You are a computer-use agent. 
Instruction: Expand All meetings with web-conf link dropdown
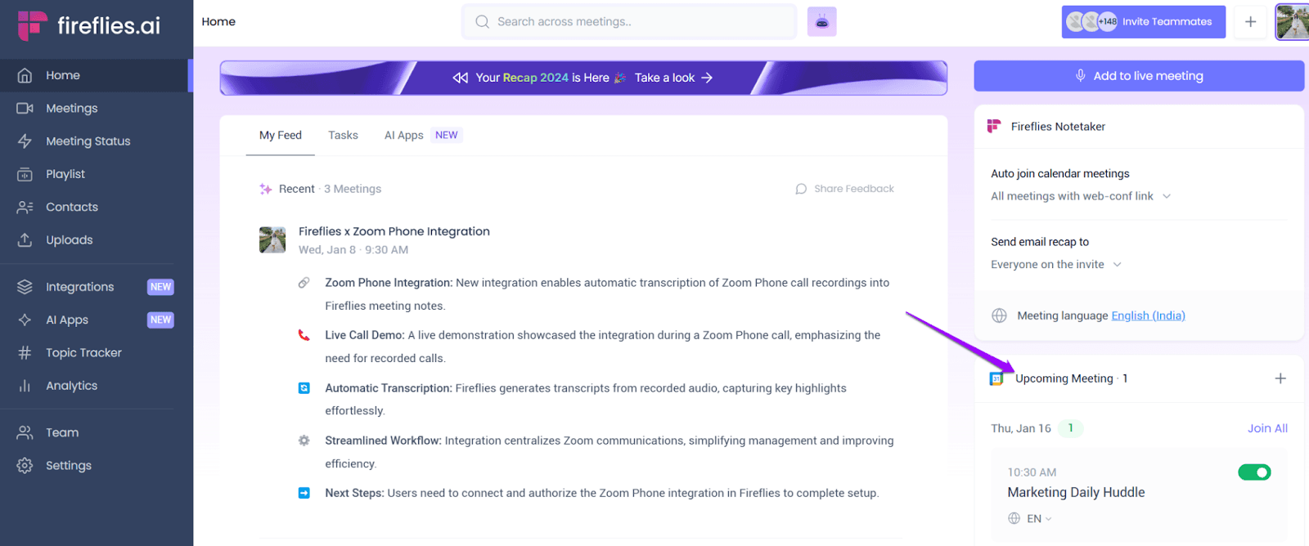pos(1081,196)
